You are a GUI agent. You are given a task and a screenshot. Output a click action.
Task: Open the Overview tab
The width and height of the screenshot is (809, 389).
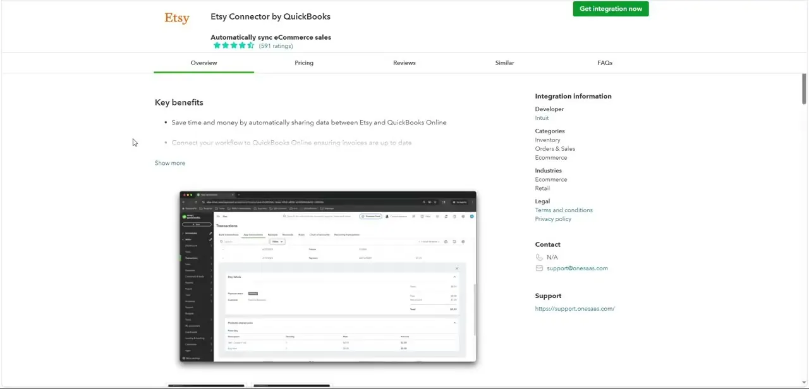(204, 63)
